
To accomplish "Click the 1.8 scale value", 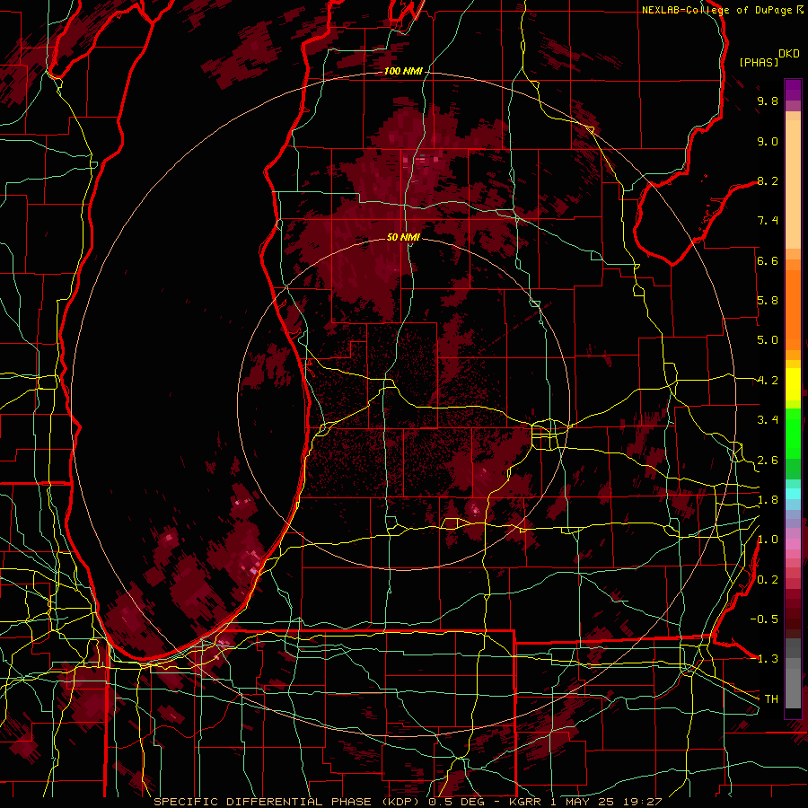I will (768, 500).
